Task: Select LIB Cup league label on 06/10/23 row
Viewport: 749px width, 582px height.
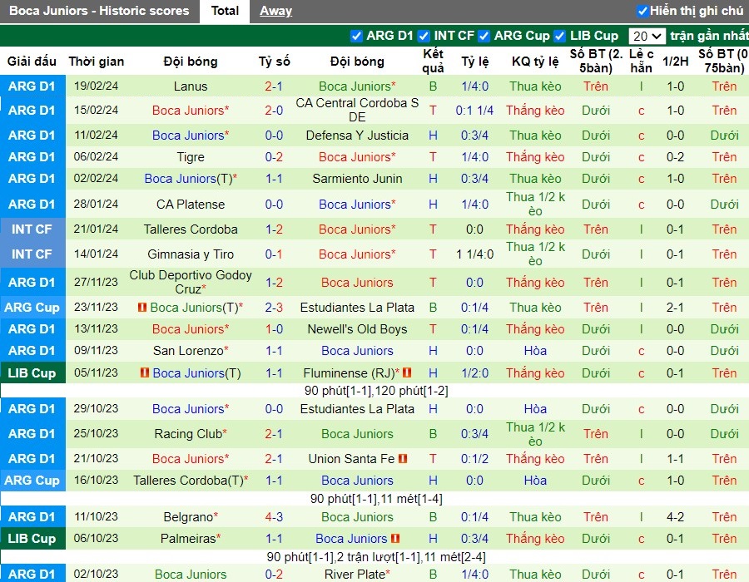Action: tap(32, 538)
